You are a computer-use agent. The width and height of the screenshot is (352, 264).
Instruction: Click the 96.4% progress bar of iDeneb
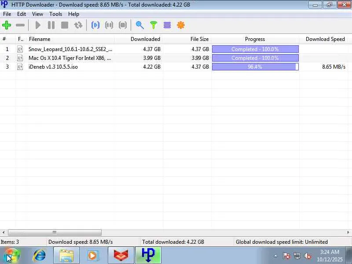pyautogui.click(x=255, y=67)
